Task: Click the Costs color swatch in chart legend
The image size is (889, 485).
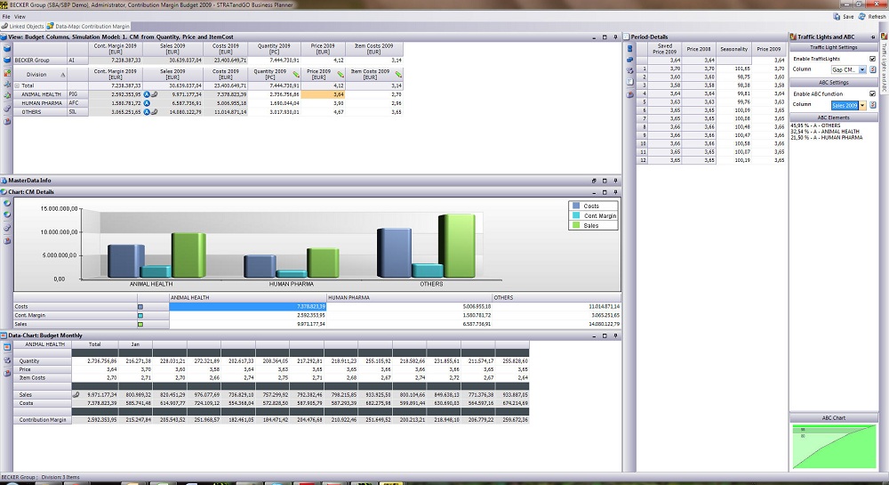Action: 576,206
